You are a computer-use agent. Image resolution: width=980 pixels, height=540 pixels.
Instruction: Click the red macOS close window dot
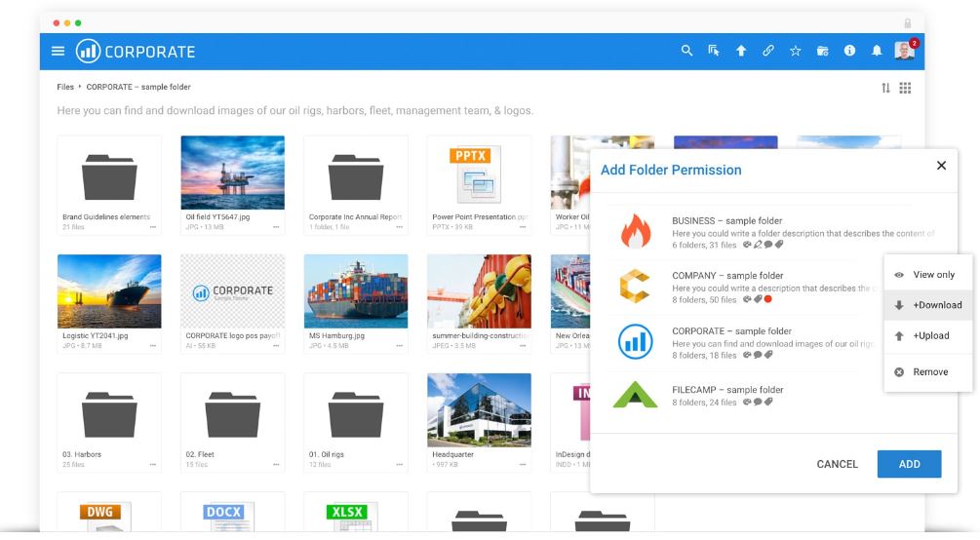click(57, 23)
